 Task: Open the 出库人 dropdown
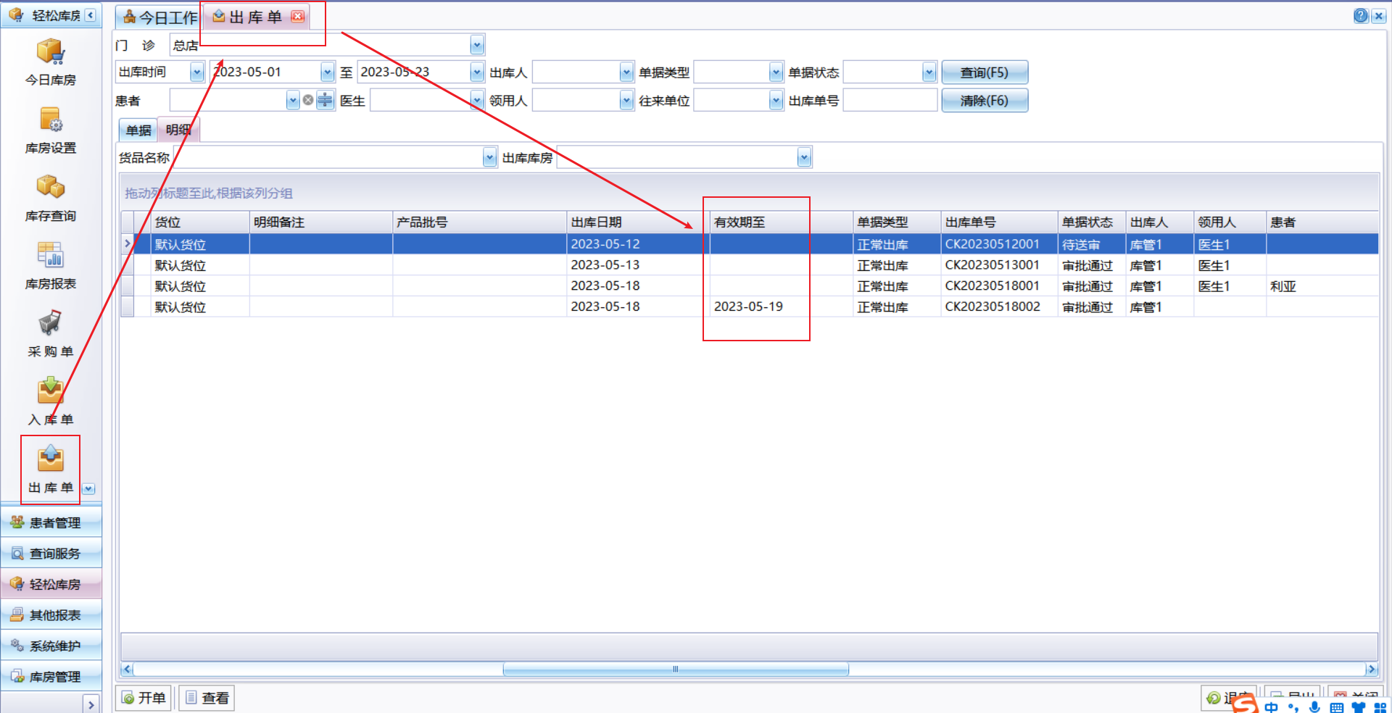626,72
